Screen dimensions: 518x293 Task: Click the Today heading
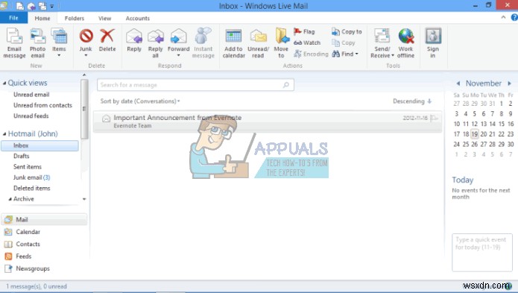click(463, 180)
